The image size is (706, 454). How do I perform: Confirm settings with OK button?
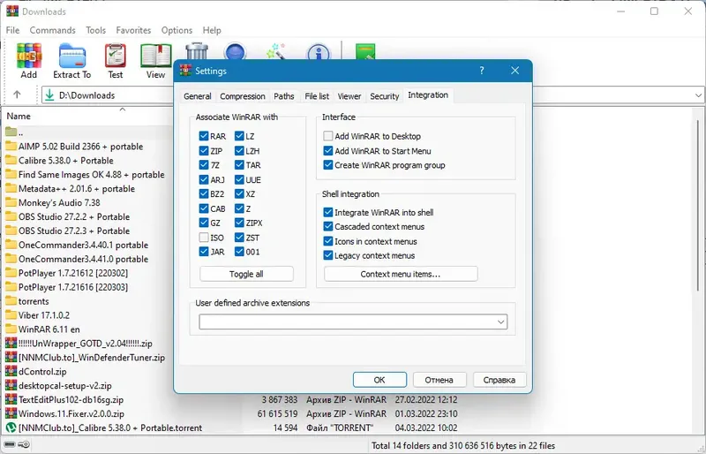coord(379,380)
